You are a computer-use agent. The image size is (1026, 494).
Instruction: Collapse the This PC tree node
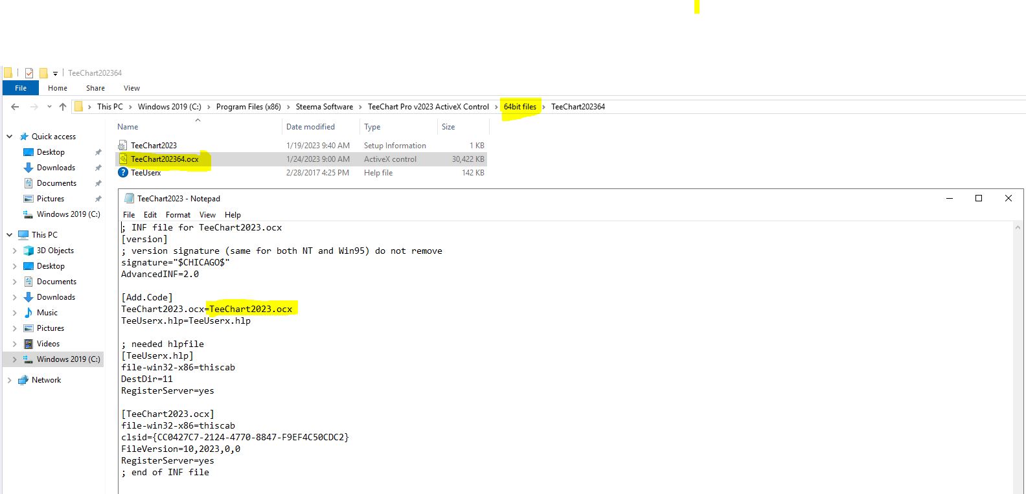[x=9, y=235]
